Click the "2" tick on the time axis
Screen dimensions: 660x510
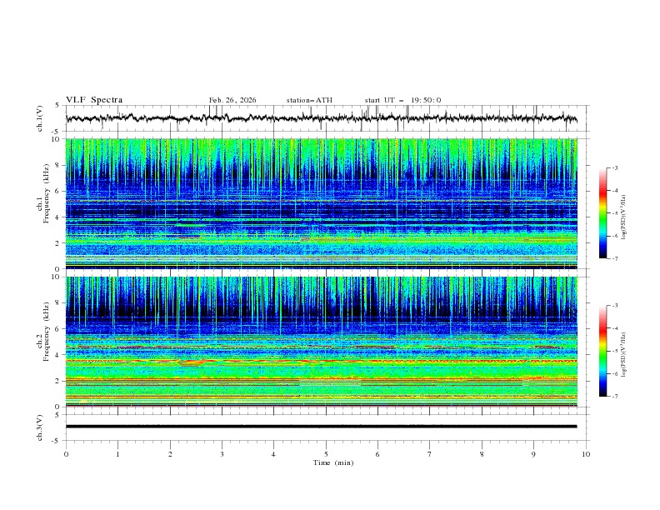tap(170, 454)
